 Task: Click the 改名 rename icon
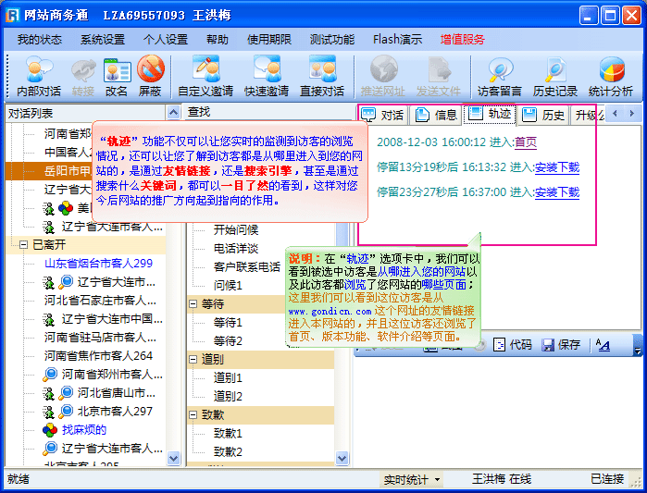[117, 76]
